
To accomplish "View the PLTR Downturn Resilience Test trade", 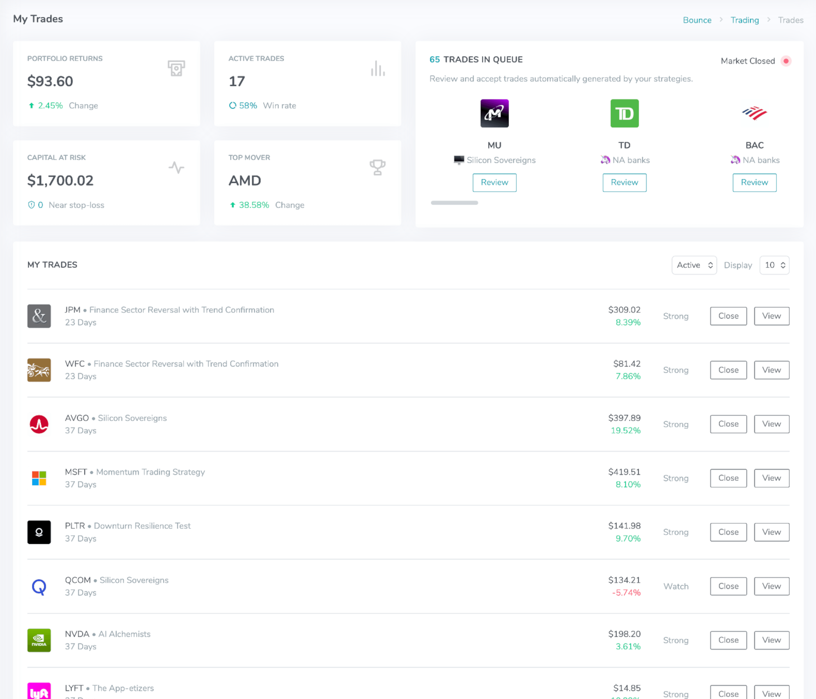I will pos(771,532).
